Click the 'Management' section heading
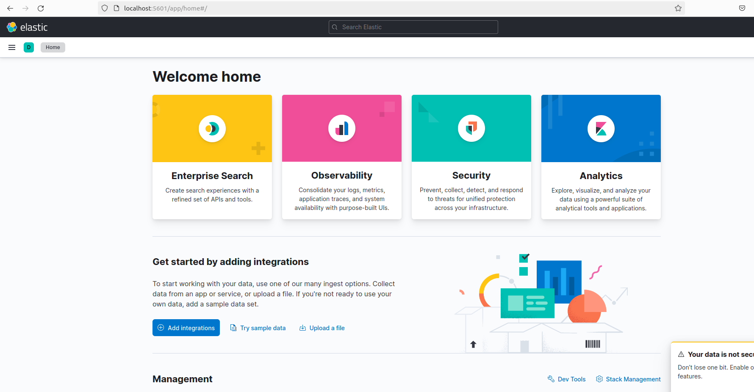The width and height of the screenshot is (754, 392). 183,379
